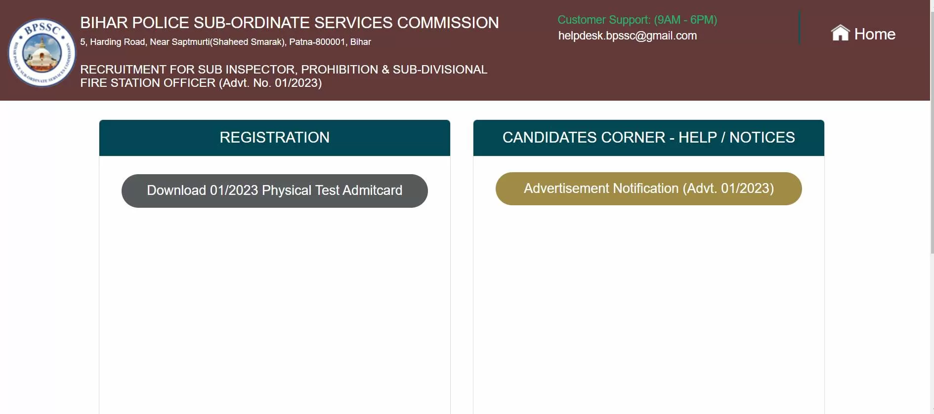
Task: Click the house icon beside Home
Action: point(840,33)
